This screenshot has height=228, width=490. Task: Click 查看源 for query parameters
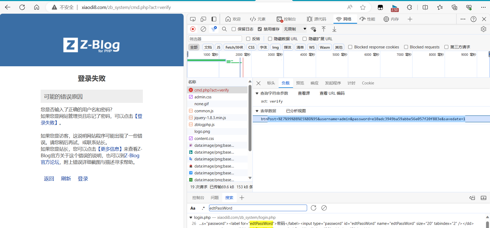click(304, 93)
